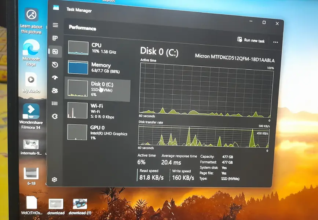Screen dimensions: 318x220
Task: Open Task Manager settings gear
Action: click(x=55, y=179)
